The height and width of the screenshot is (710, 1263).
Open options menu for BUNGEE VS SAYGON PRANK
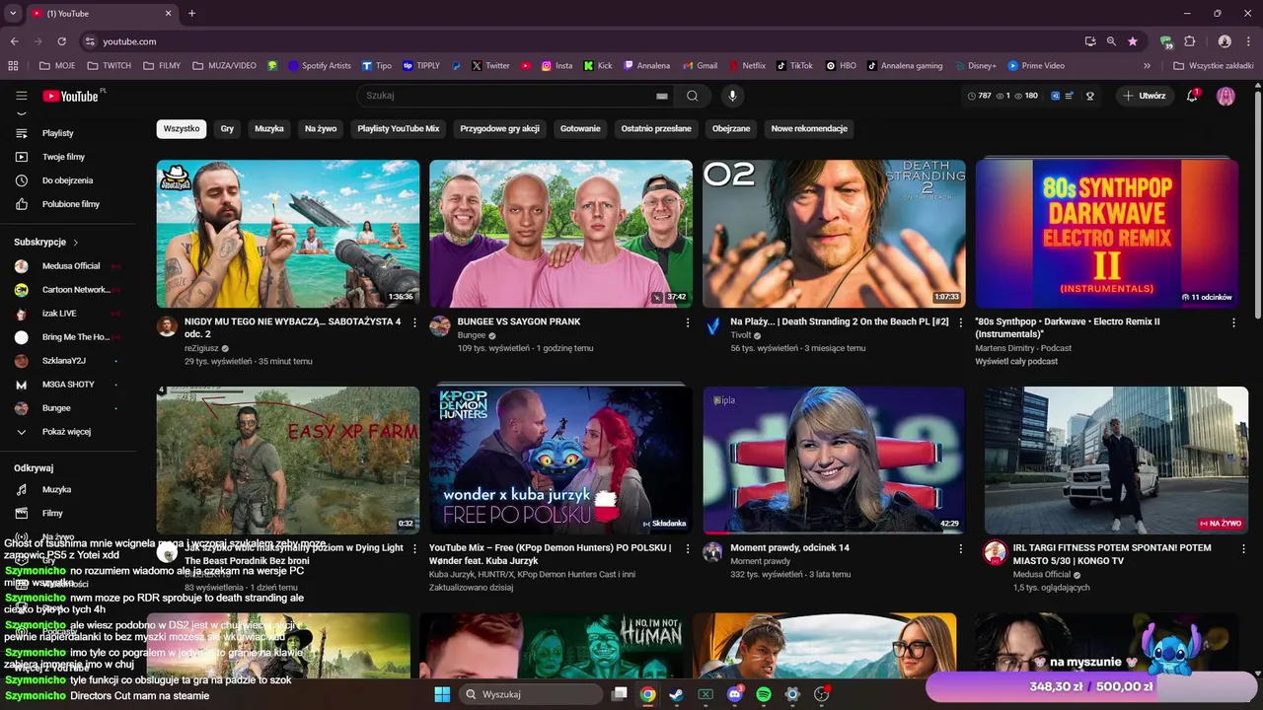(688, 322)
